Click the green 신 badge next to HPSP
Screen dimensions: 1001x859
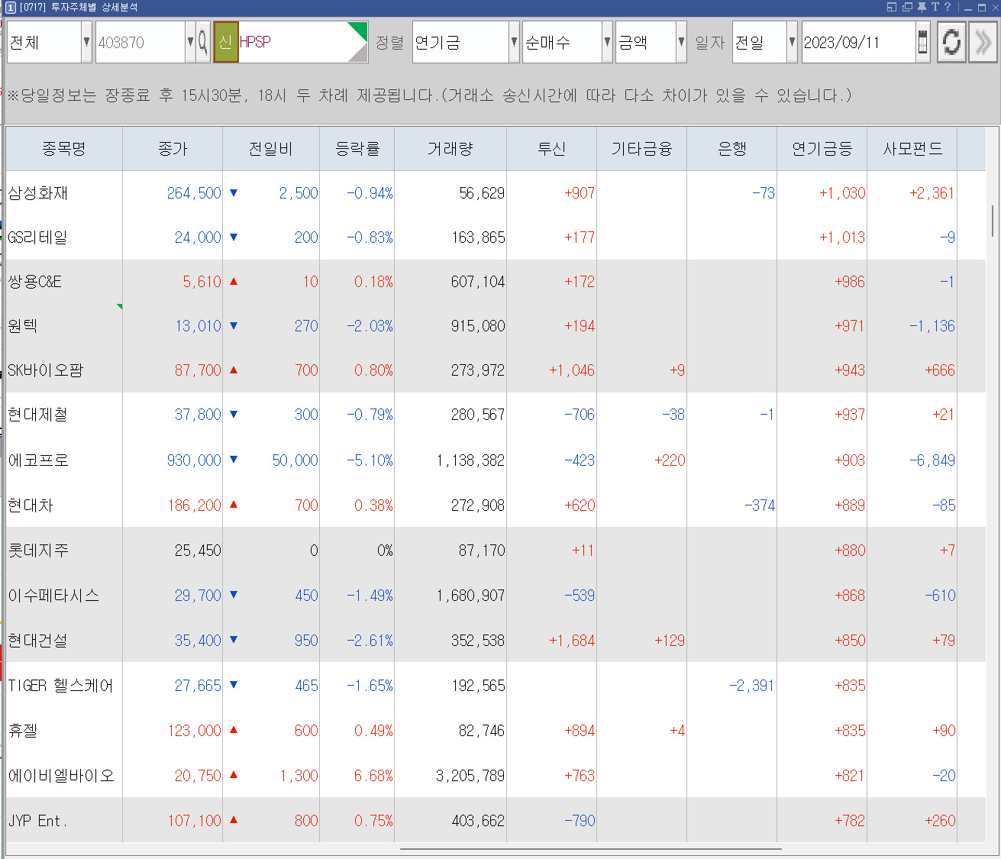225,42
